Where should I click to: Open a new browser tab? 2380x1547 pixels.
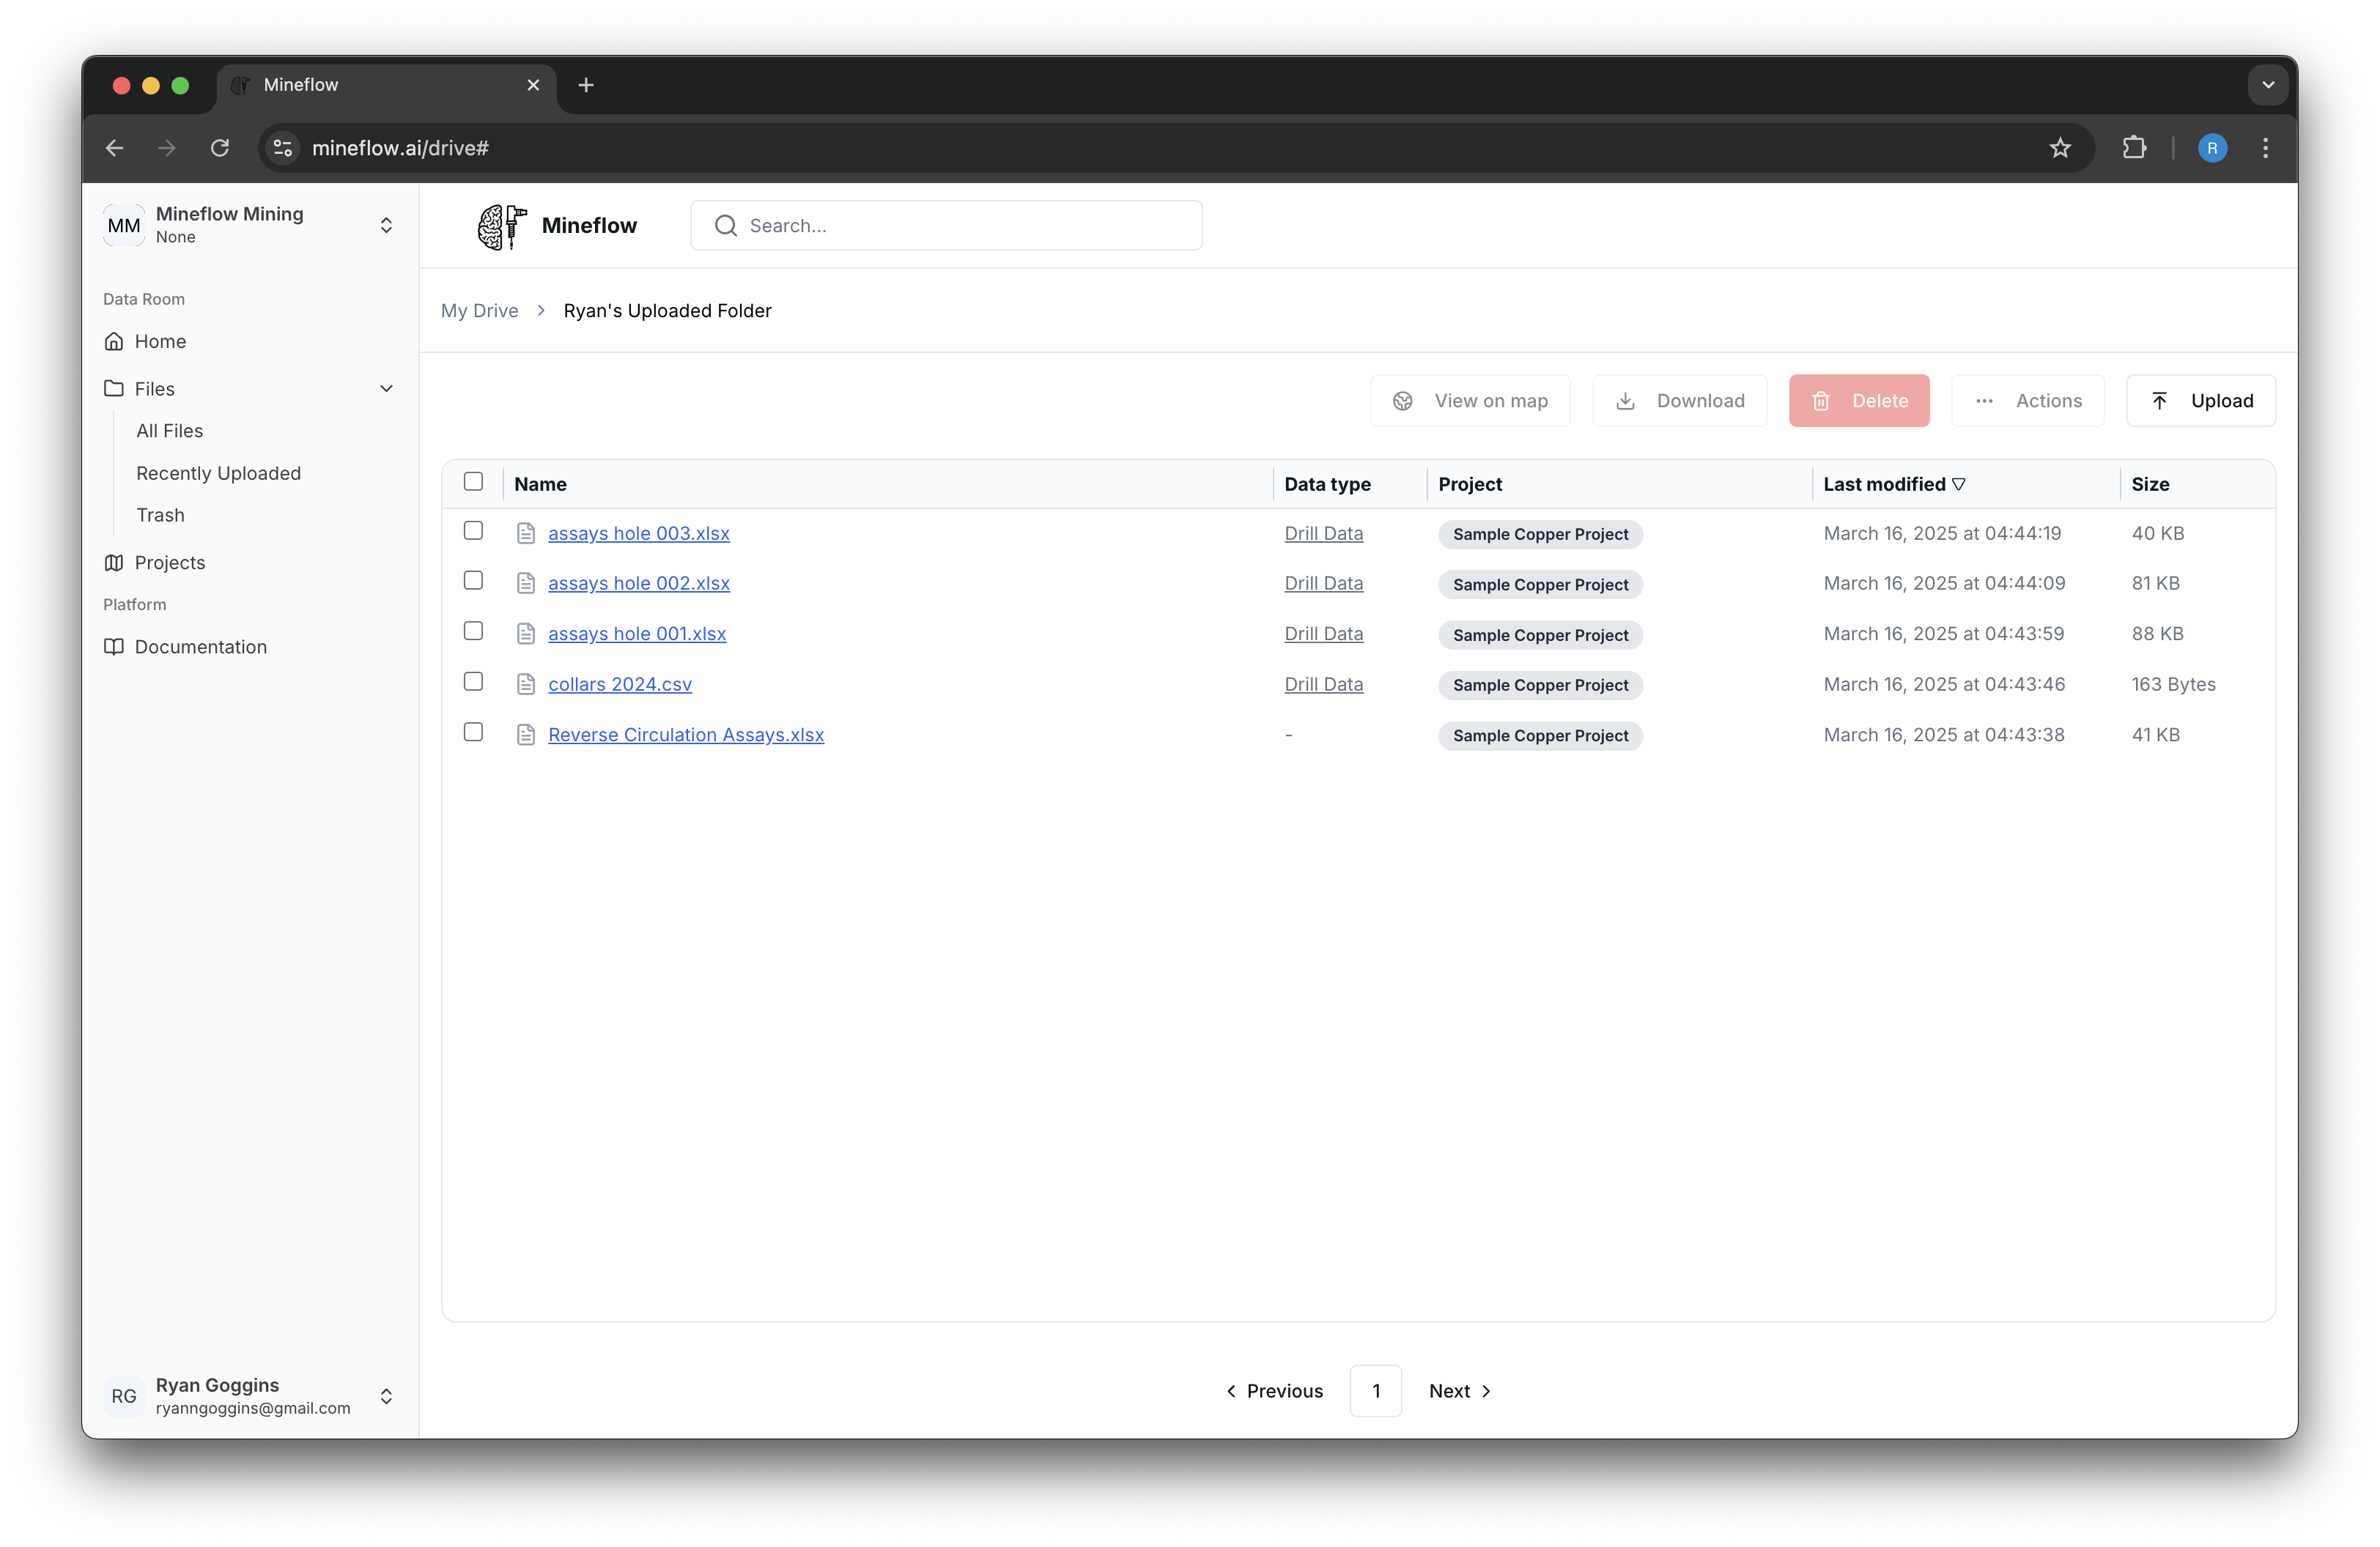(x=586, y=85)
